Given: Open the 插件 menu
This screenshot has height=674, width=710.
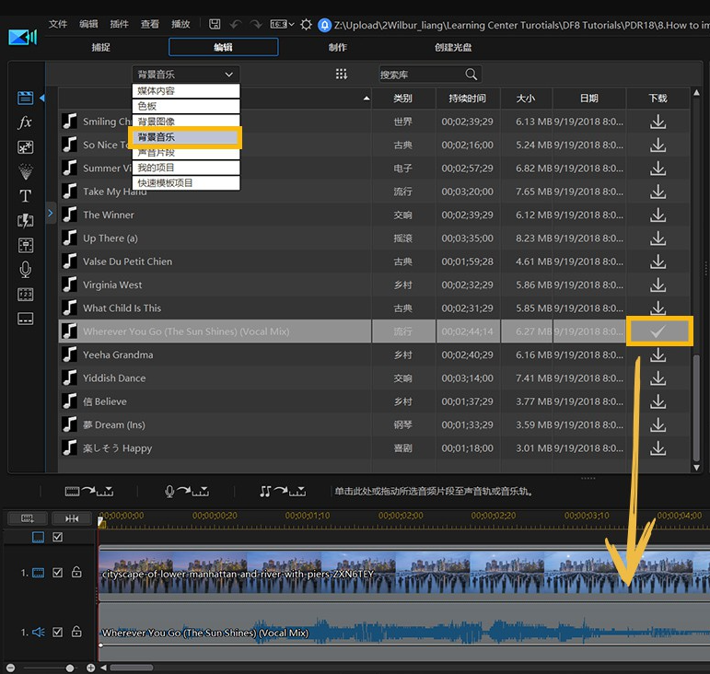Looking at the screenshot, I should tap(119, 24).
